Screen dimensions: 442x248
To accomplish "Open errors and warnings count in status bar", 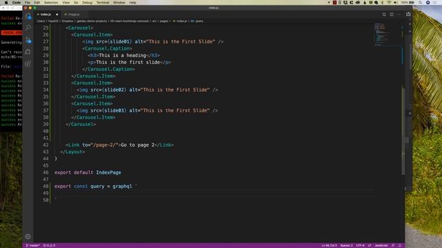I will [49, 245].
